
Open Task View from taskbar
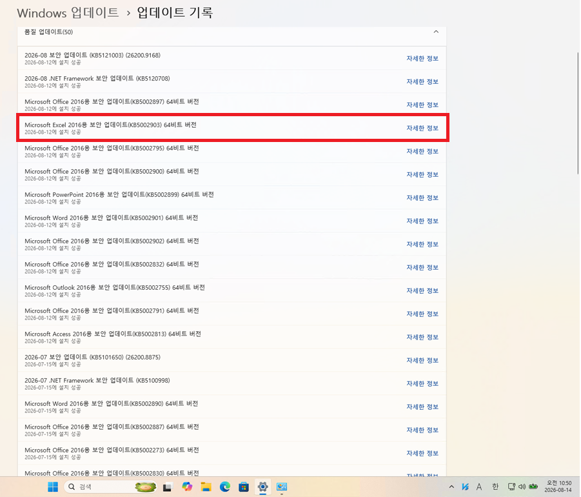click(x=168, y=487)
